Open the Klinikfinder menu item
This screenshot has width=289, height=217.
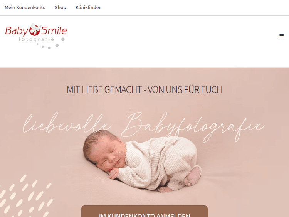[88, 8]
